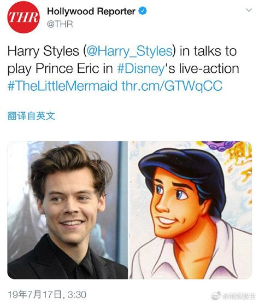The image size is (259, 303).
Task: Open the @Harry_Styles mention
Action: tap(129, 51)
